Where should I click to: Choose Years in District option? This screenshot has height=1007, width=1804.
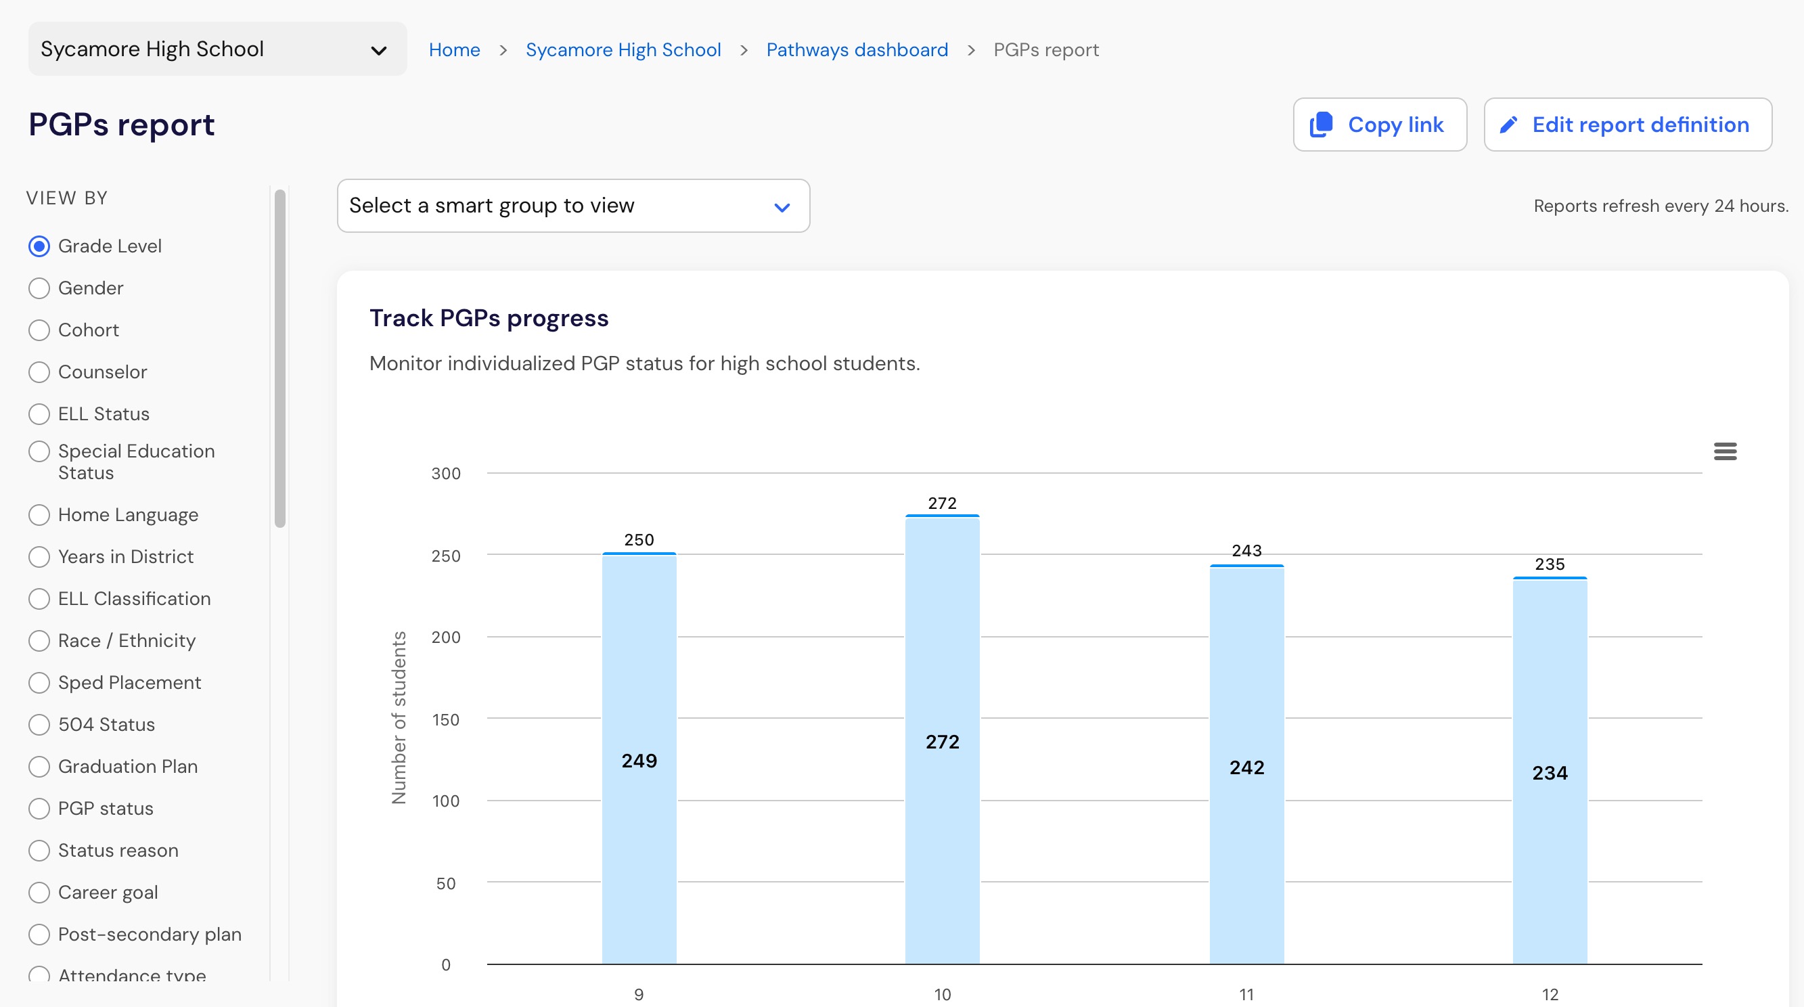39,558
